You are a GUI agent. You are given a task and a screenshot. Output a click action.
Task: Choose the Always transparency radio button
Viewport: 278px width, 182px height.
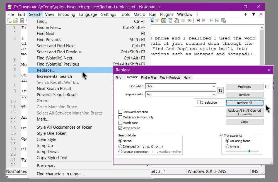[x=227, y=146]
